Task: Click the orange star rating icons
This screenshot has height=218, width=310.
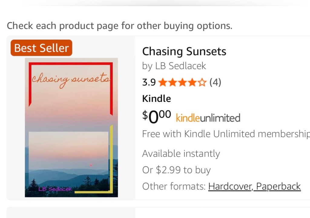Action: [x=182, y=82]
